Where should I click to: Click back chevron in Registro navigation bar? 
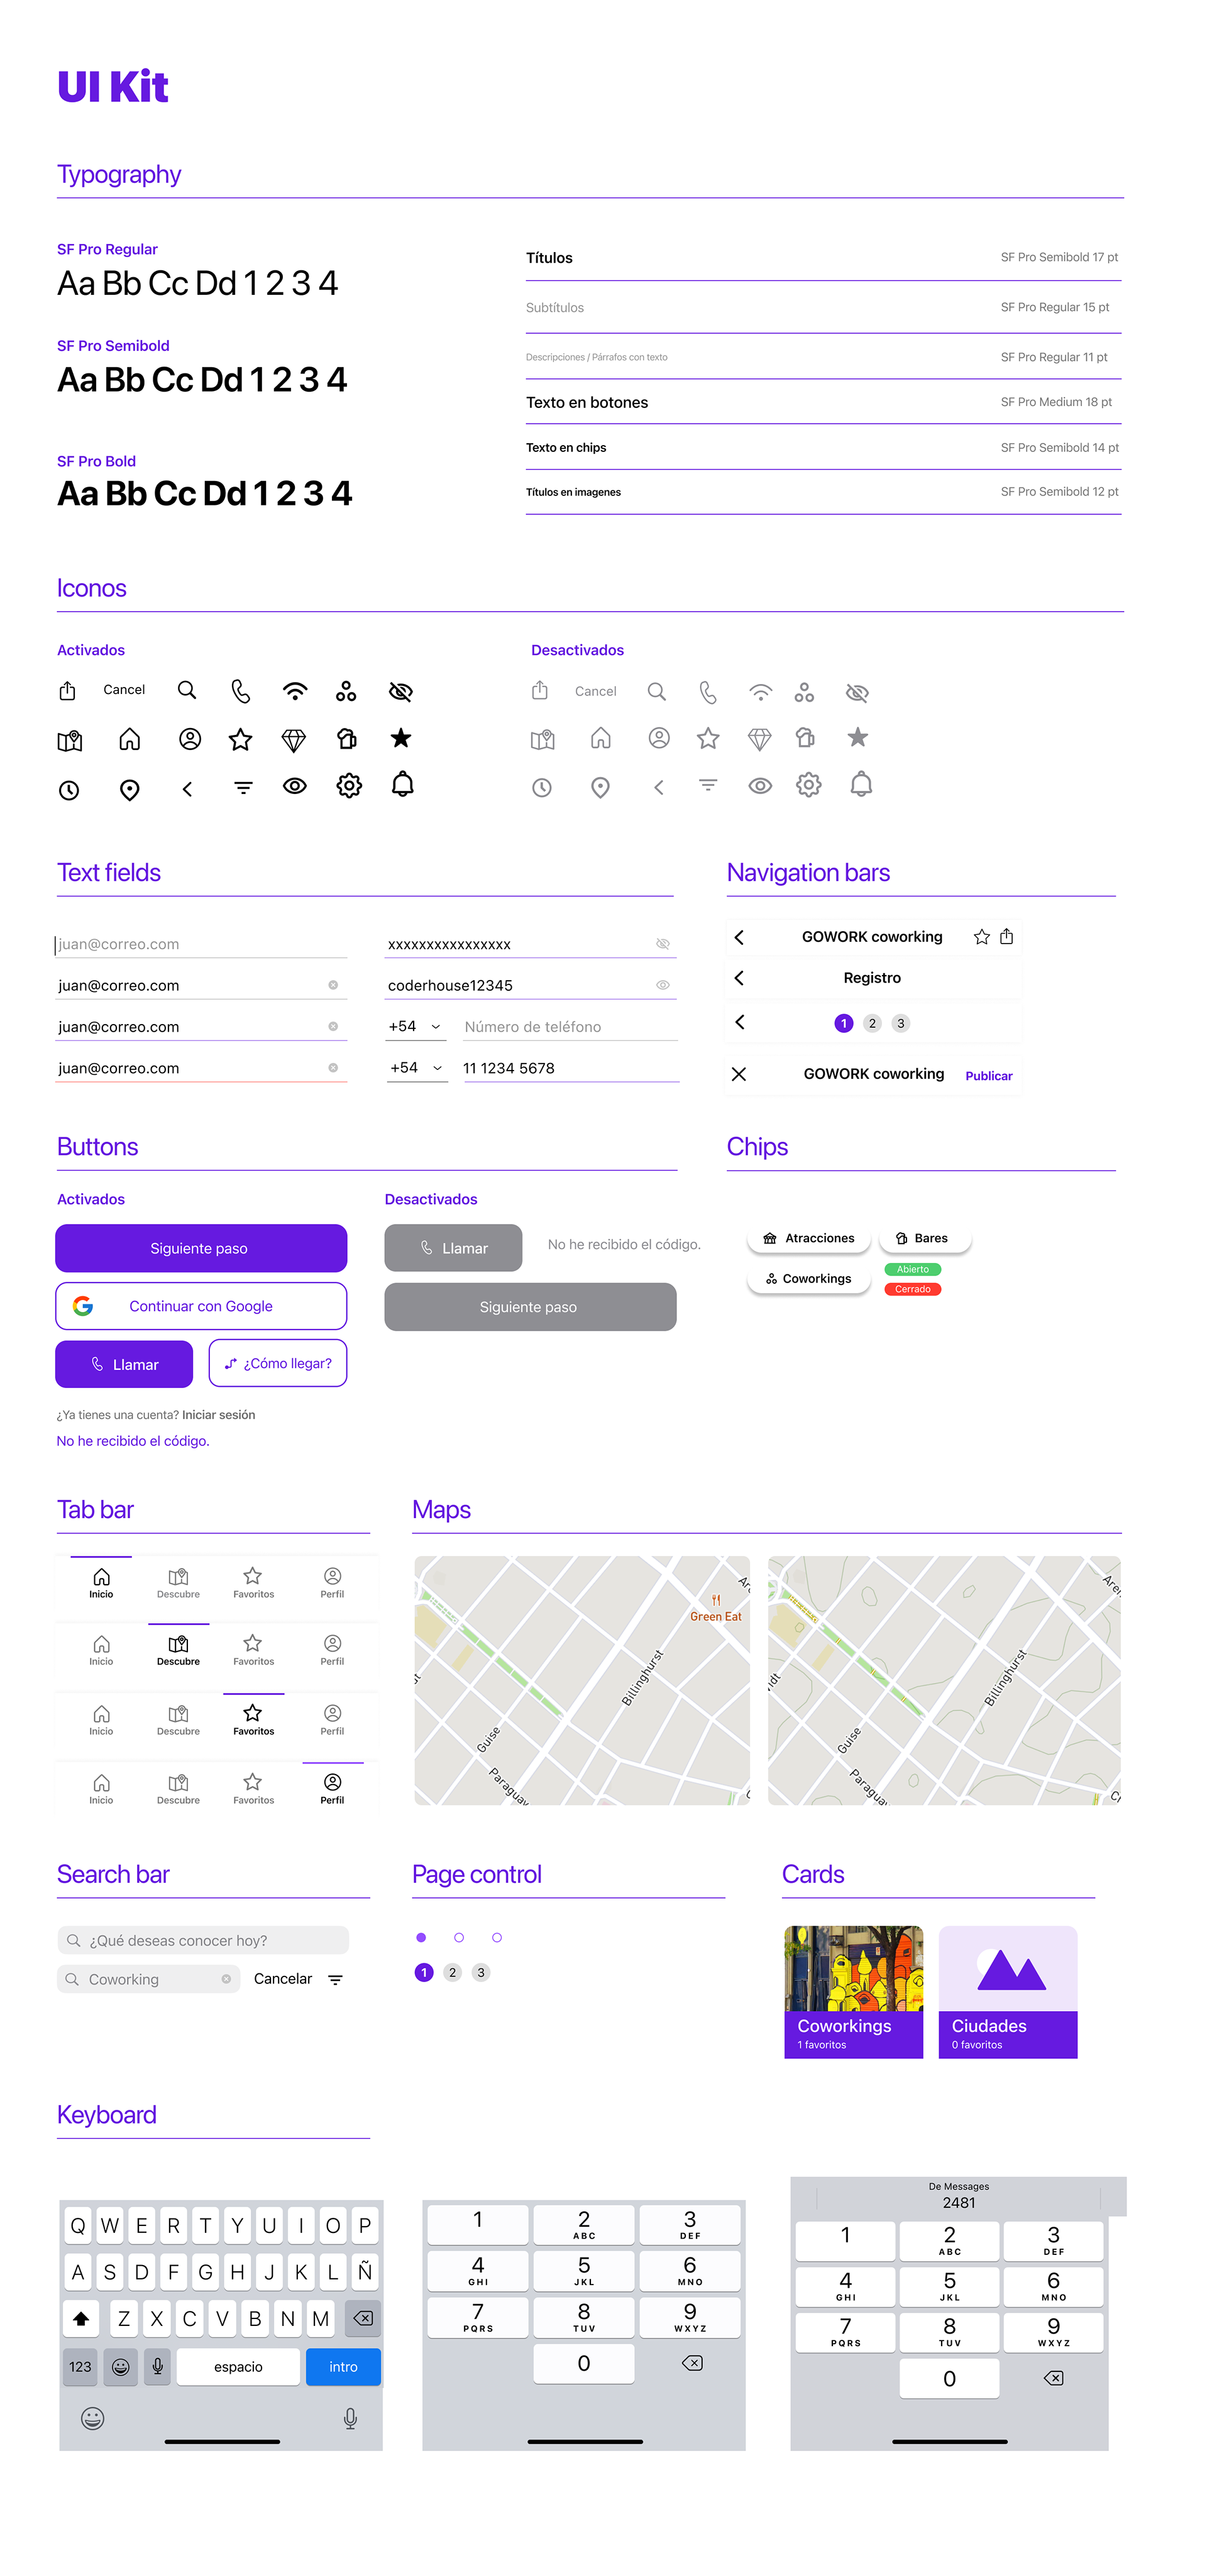pyautogui.click(x=738, y=978)
